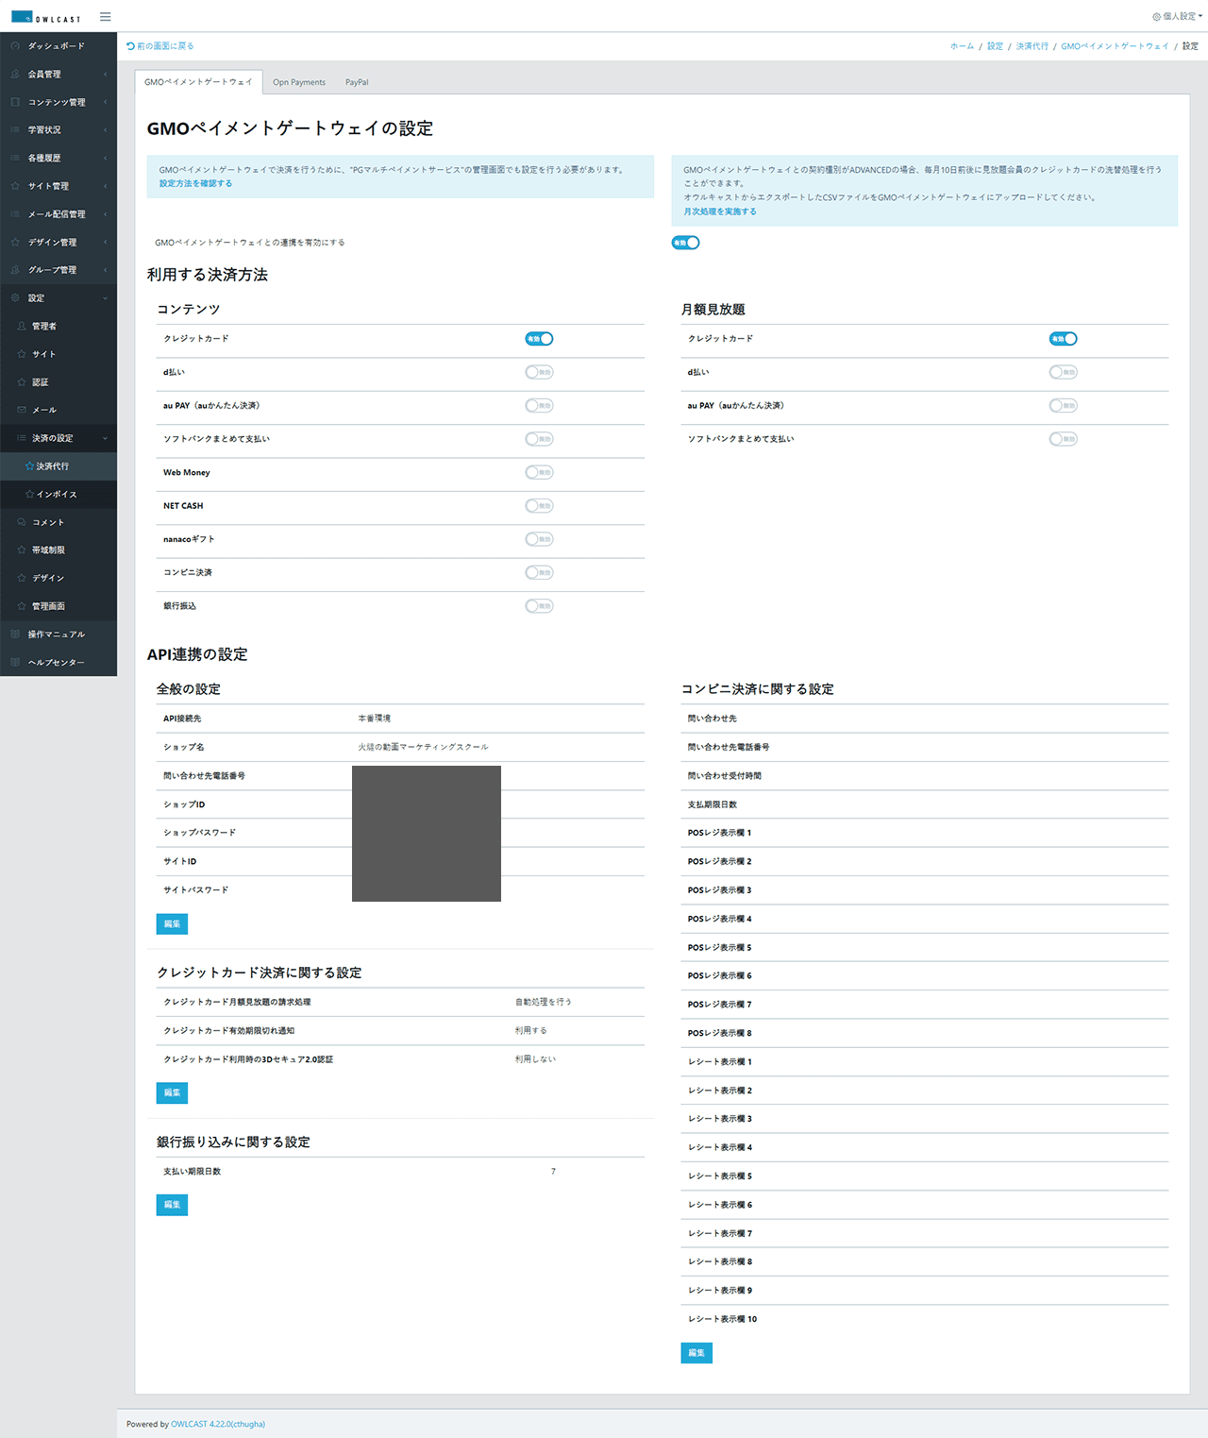The width and height of the screenshot is (1208, 1438).
Task: Click the ホーム breadcrumb link
Action: (x=961, y=45)
